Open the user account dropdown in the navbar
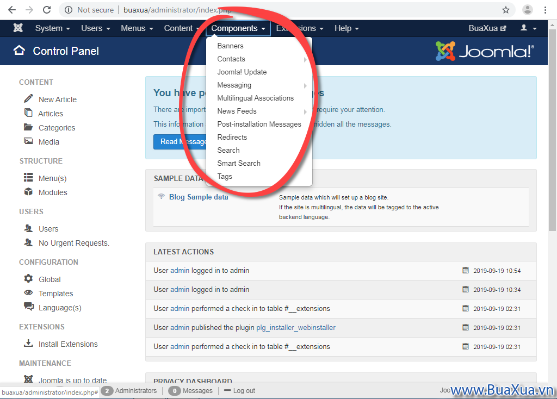This screenshot has width=557, height=399. click(528, 28)
